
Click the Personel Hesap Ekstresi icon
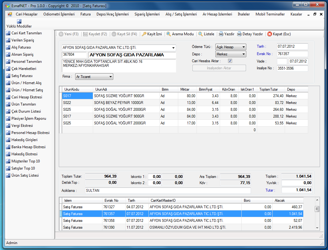(x=8, y=133)
